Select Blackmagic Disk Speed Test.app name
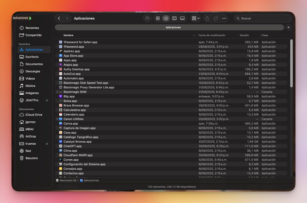The height and width of the screenshot is (203, 307). [x=86, y=83]
